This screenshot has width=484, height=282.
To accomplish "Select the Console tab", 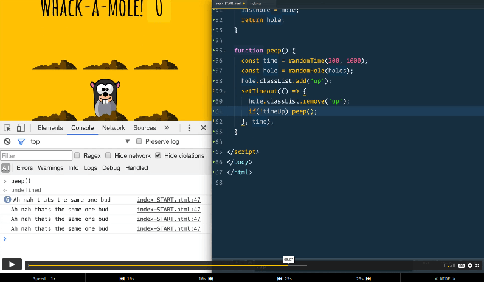I will pyautogui.click(x=83, y=128).
